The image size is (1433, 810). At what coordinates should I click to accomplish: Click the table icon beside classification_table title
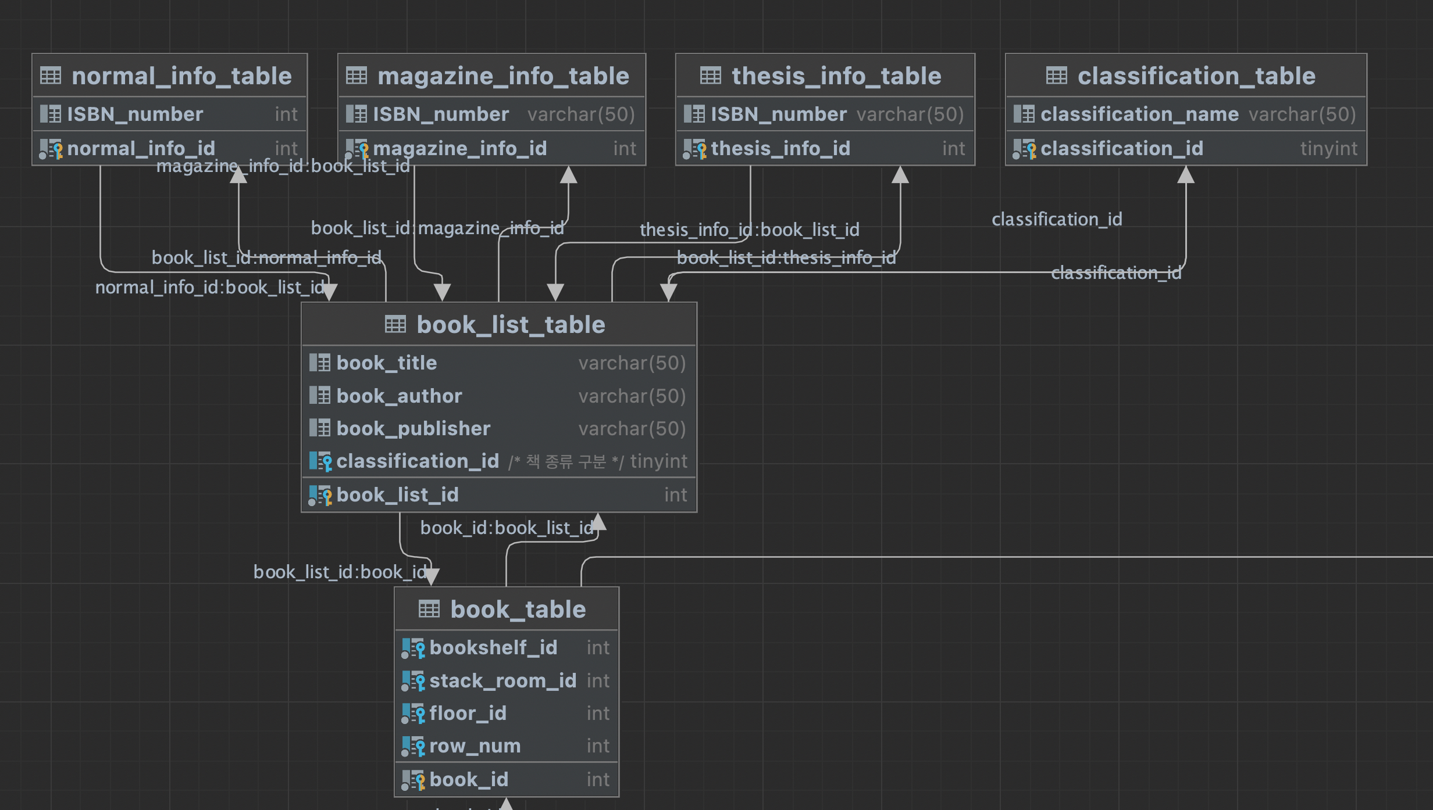click(x=1057, y=76)
